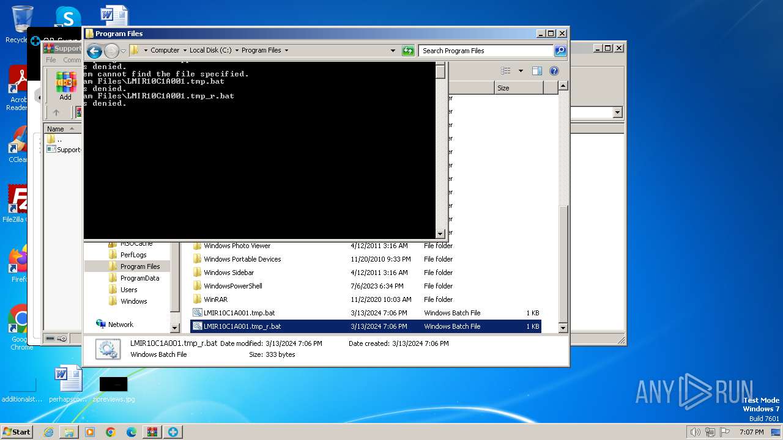The width and height of the screenshot is (783, 440).
Task: Select Users folder in navigation tree
Action: point(128,290)
